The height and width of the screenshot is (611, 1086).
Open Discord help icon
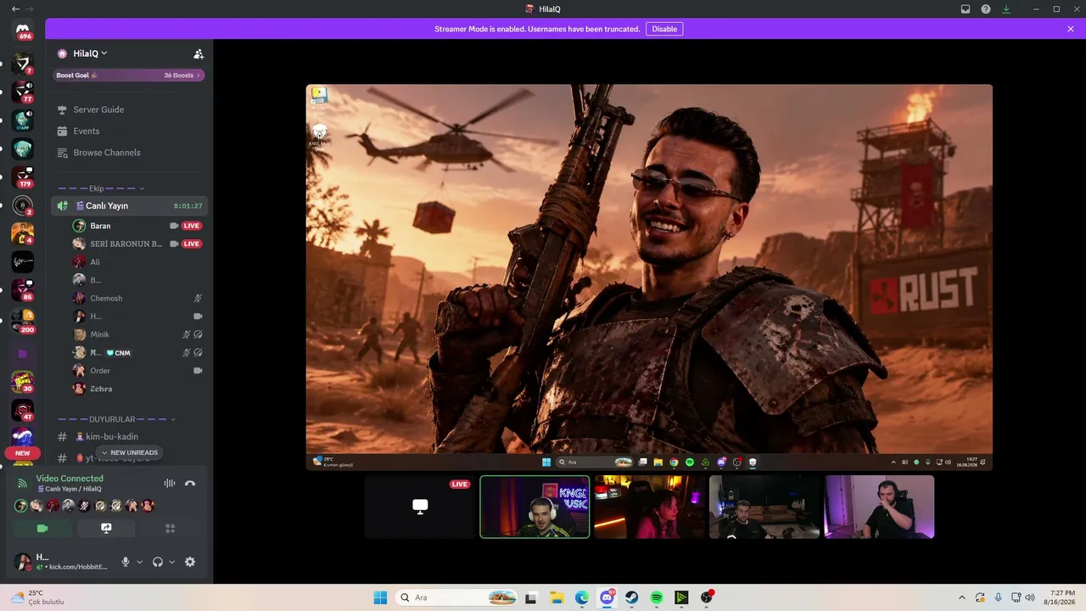click(x=986, y=9)
